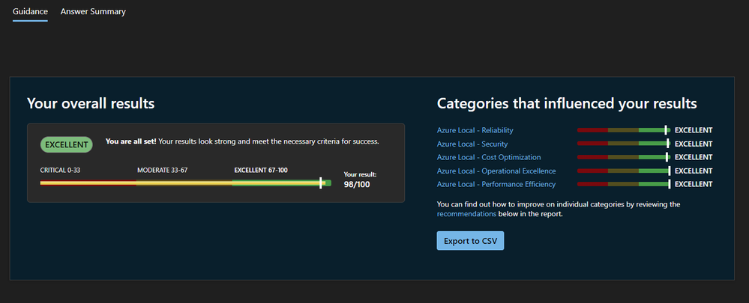Open Azure Local - Performance Efficiency link

click(x=496, y=184)
